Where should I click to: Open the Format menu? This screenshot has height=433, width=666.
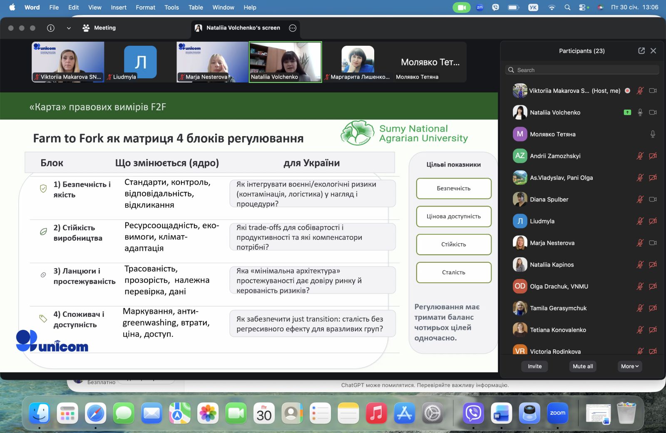click(145, 7)
